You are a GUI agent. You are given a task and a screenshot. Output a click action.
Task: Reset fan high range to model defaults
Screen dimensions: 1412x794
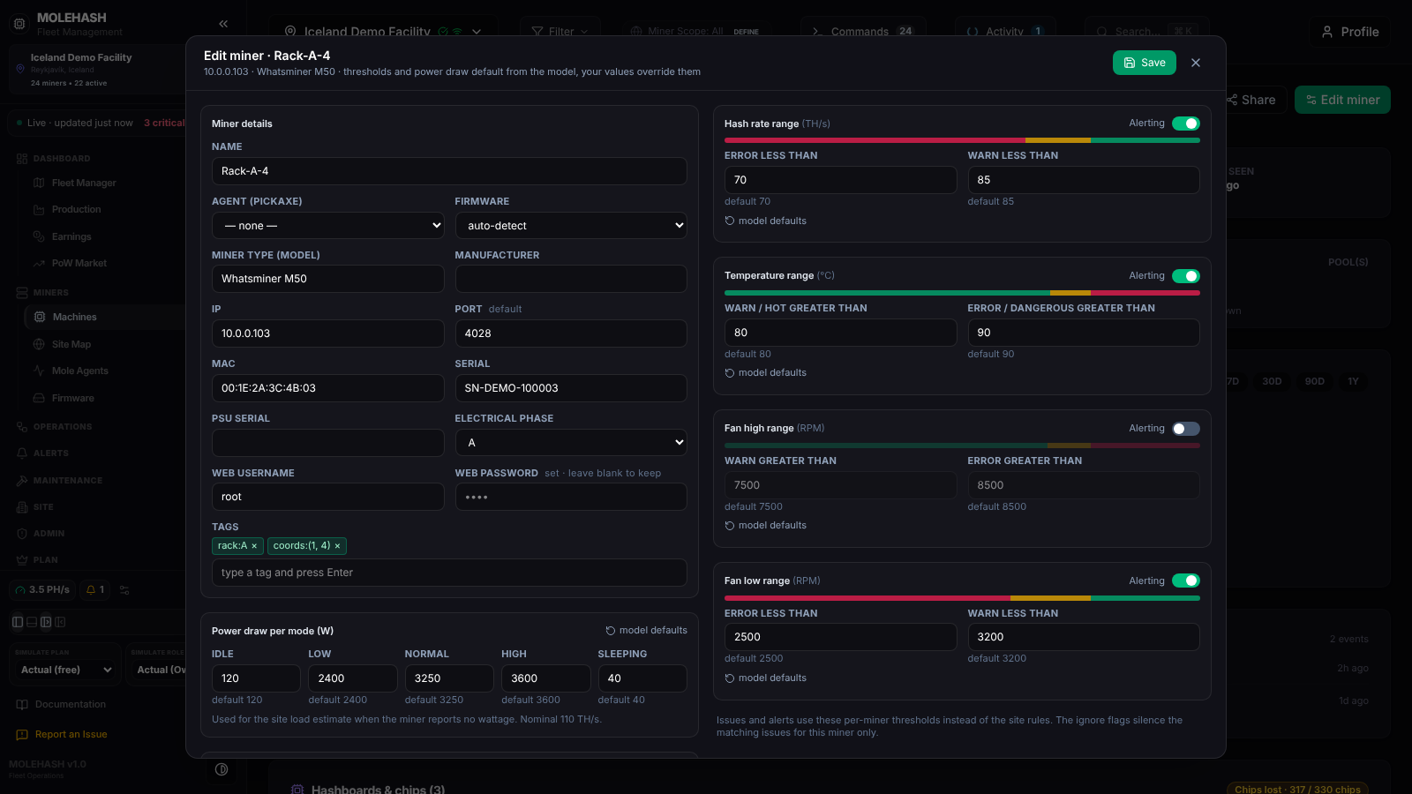765,526
